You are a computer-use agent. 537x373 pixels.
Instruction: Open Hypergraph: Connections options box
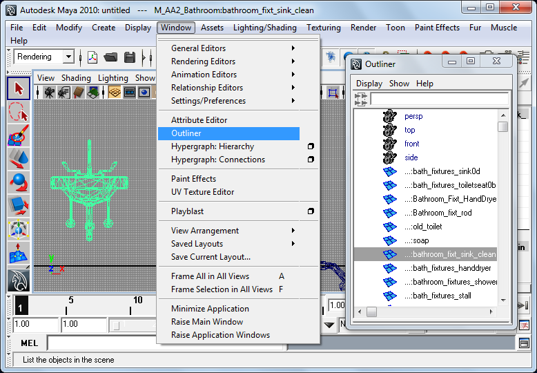click(x=311, y=160)
